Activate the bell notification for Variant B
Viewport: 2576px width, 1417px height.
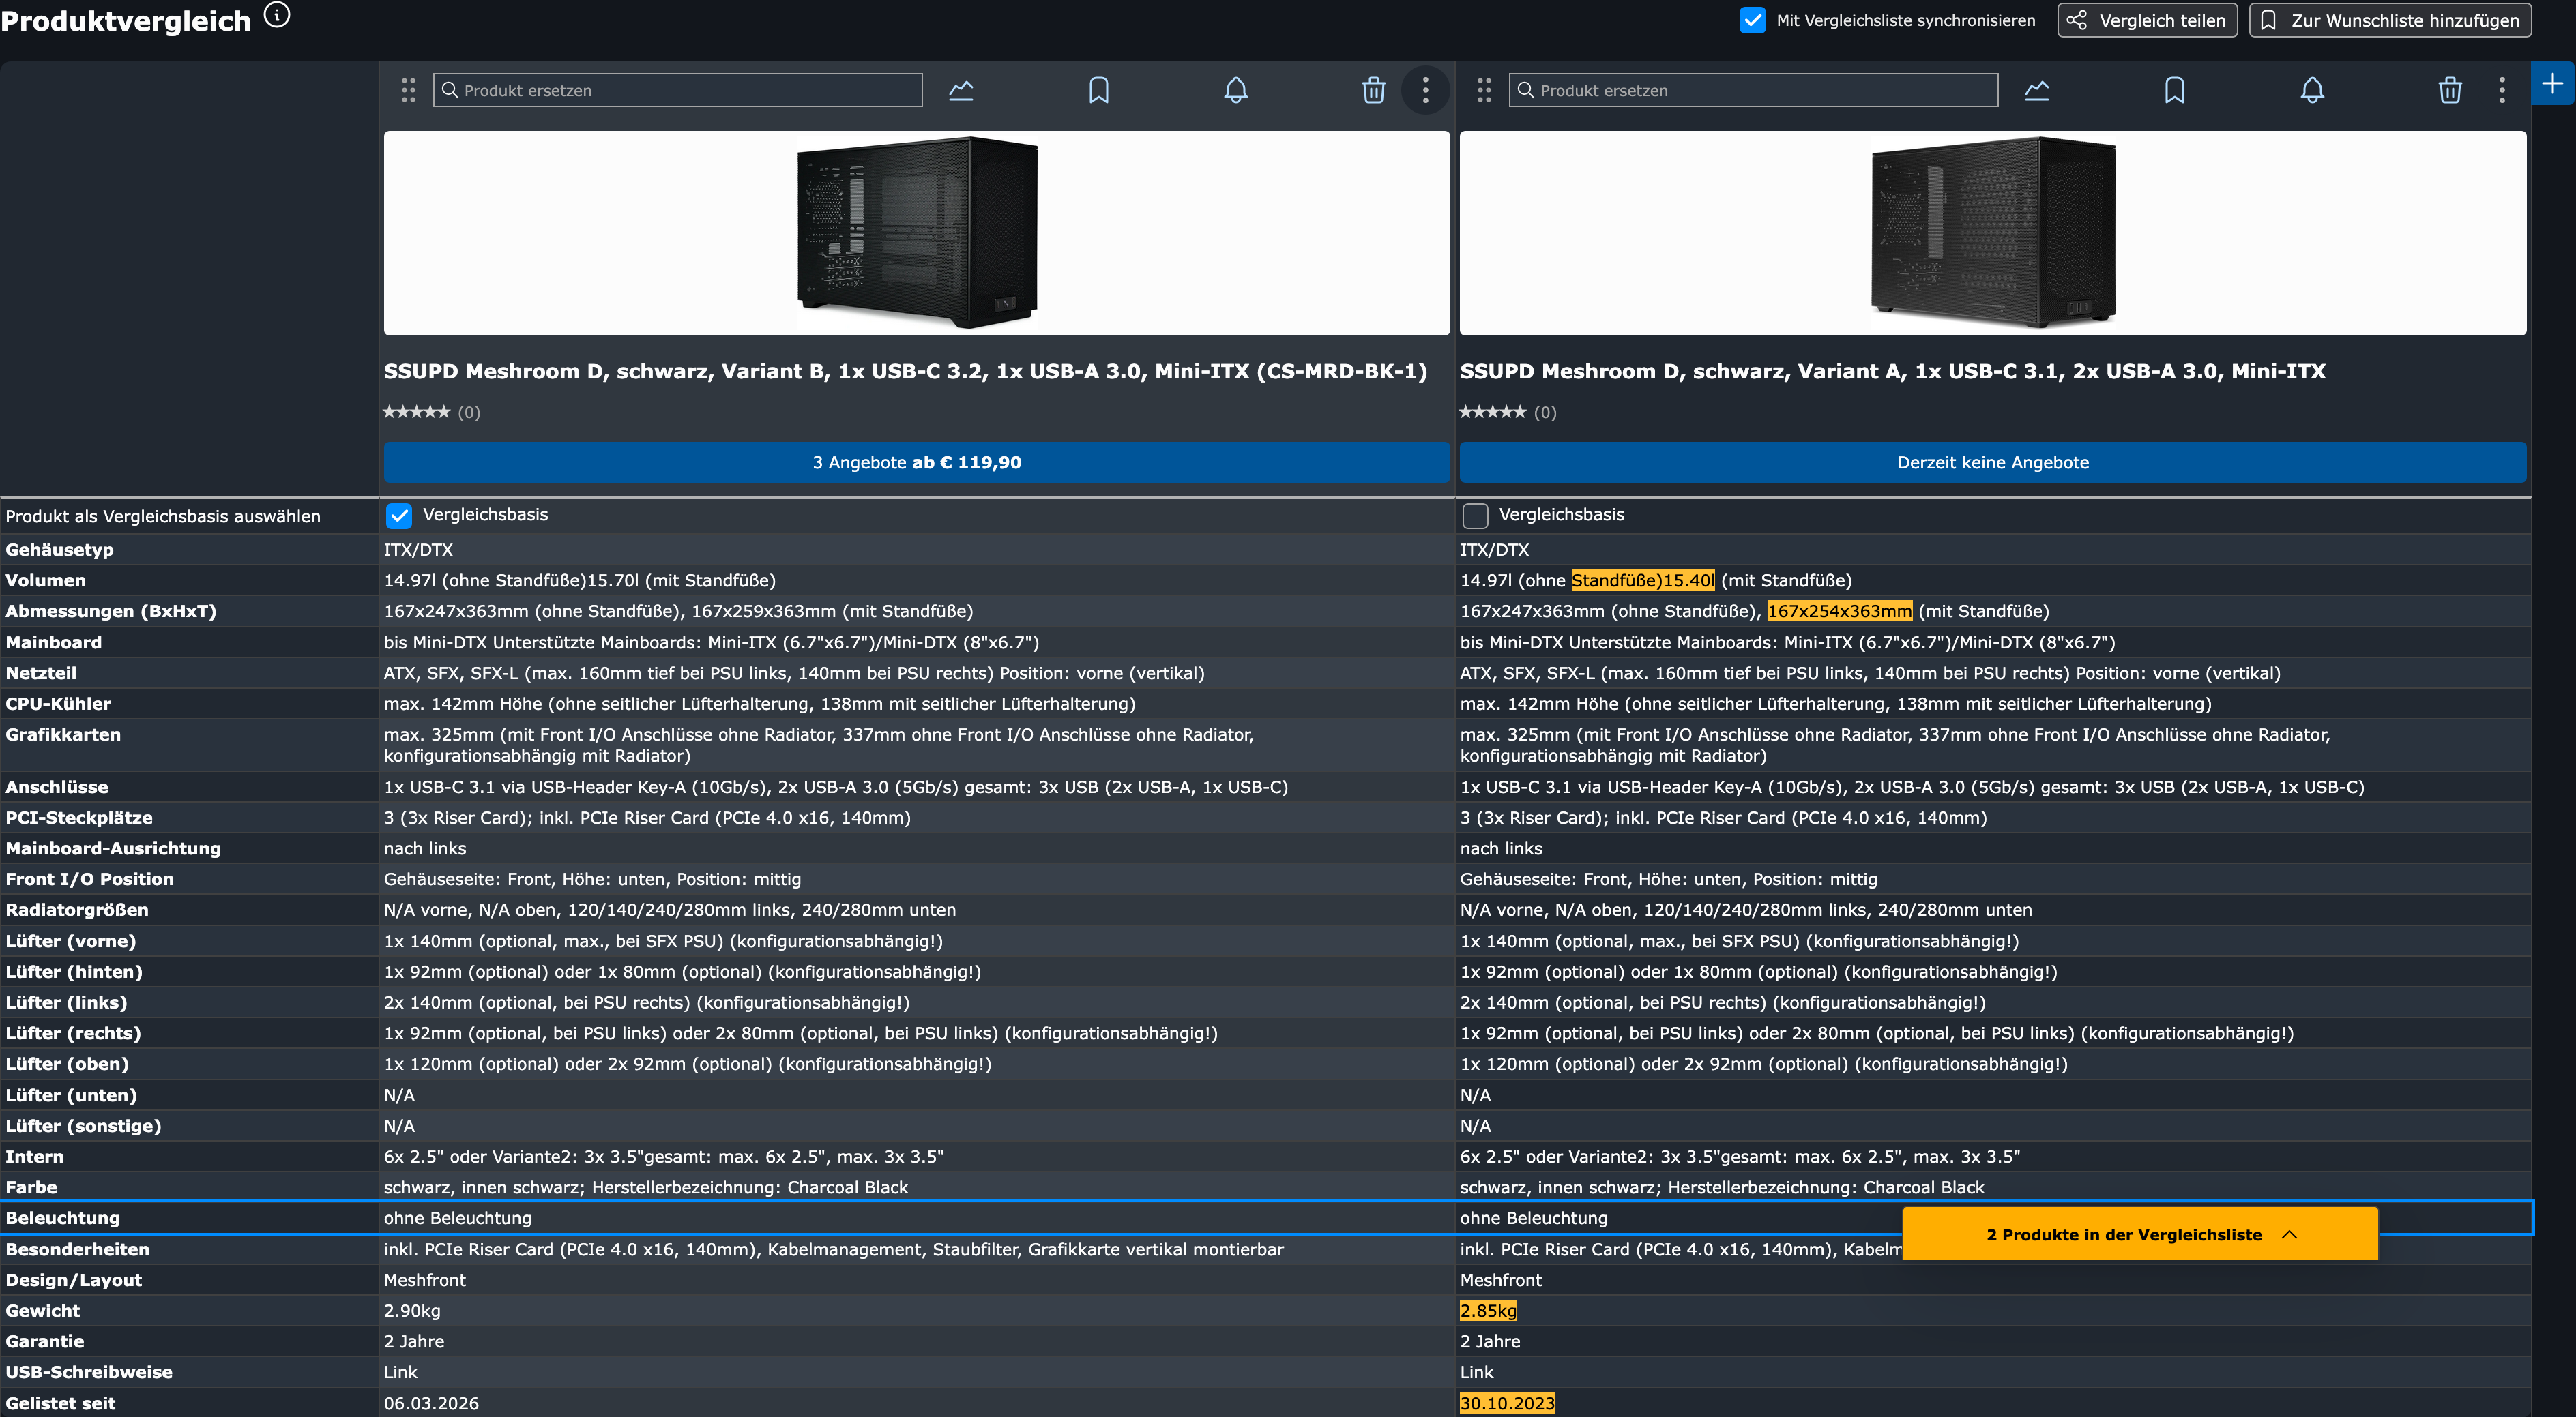pyautogui.click(x=1235, y=90)
